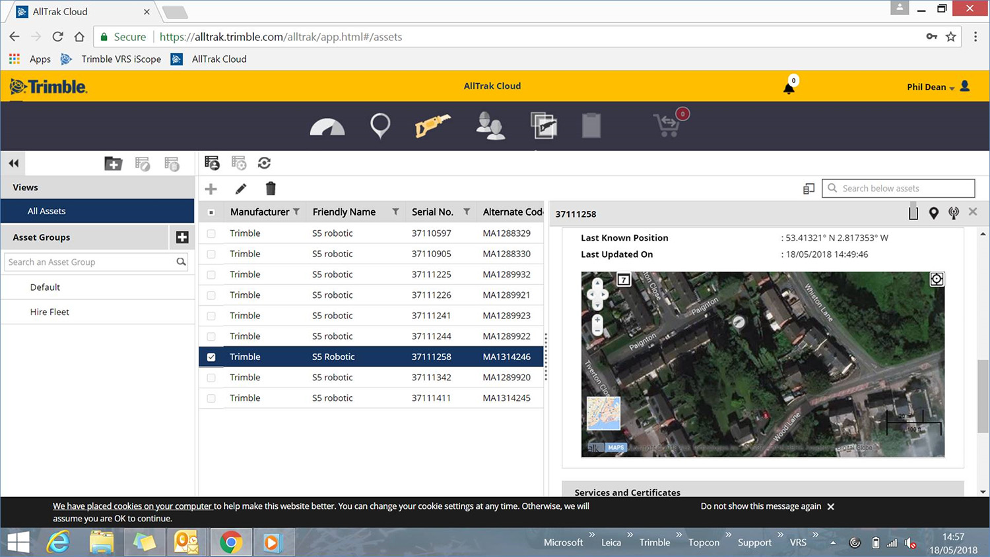Click the Search below assets field
990x557 pixels.
point(898,189)
